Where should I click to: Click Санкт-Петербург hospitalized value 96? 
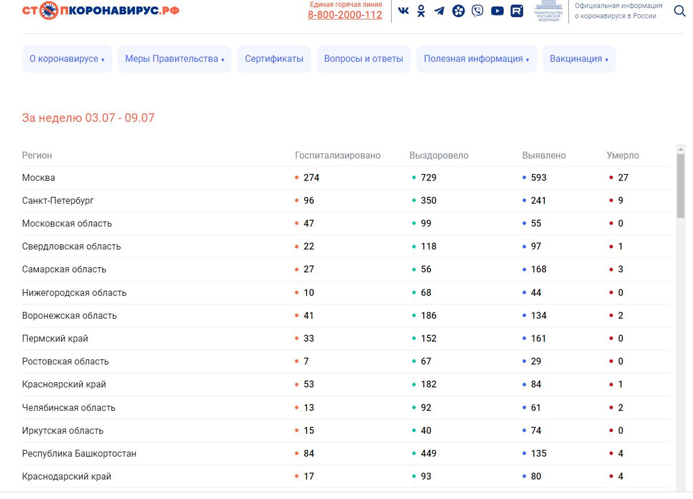pos(309,201)
